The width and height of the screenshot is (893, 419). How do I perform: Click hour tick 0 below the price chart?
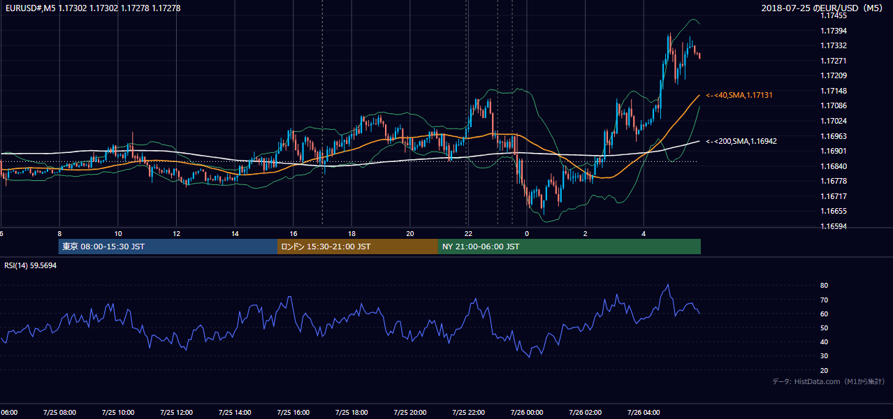pyautogui.click(x=527, y=233)
